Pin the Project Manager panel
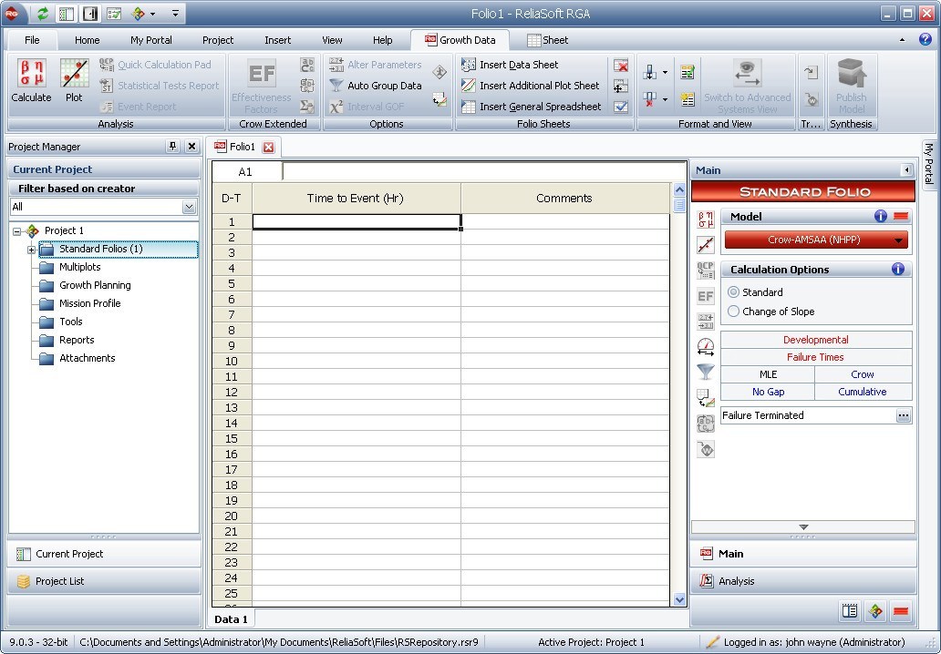This screenshot has width=941, height=654. (x=173, y=147)
